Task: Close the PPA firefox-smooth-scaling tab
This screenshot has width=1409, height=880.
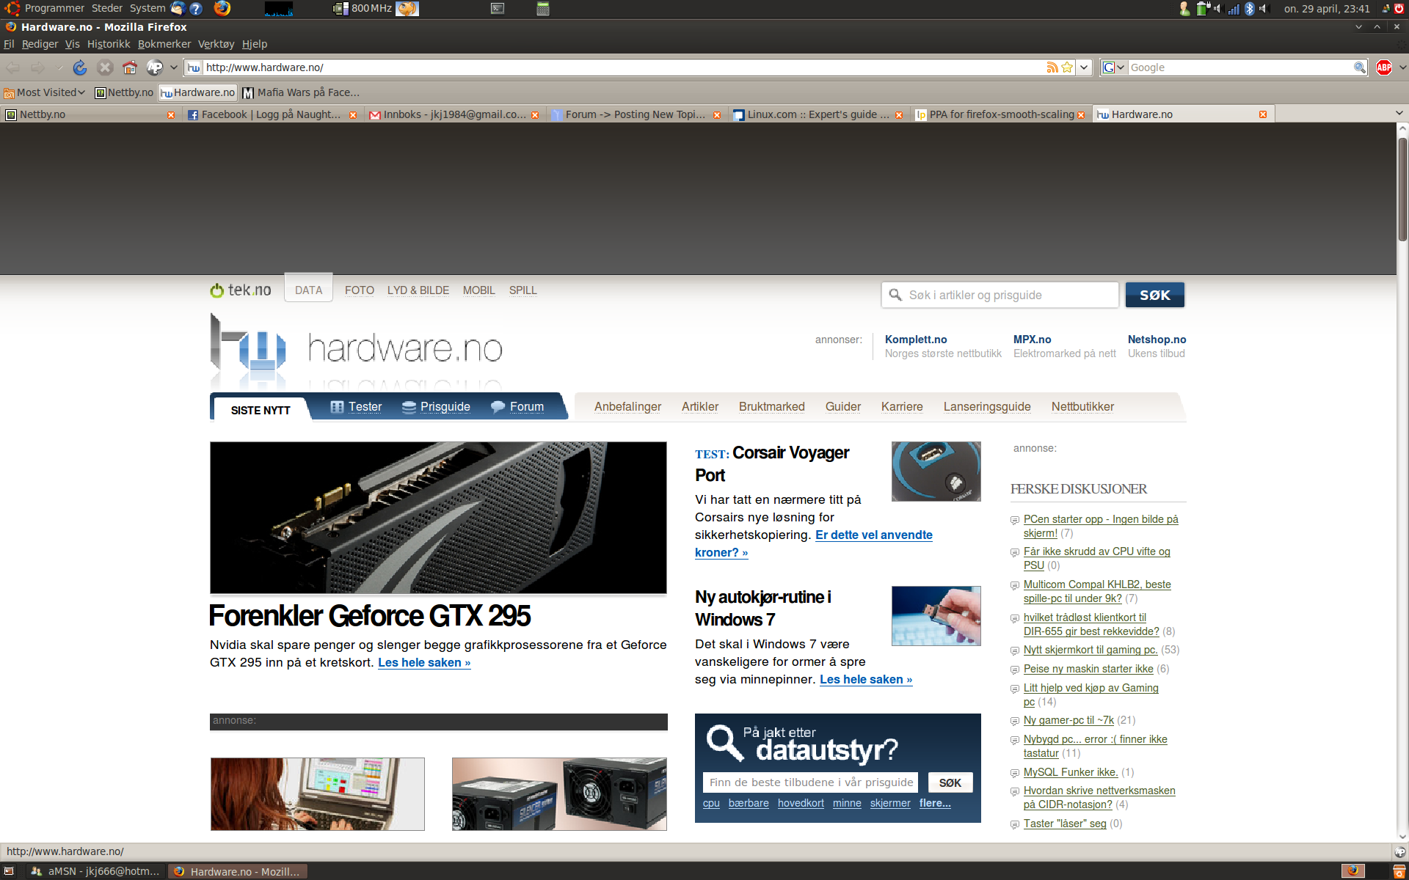Action: [1081, 115]
